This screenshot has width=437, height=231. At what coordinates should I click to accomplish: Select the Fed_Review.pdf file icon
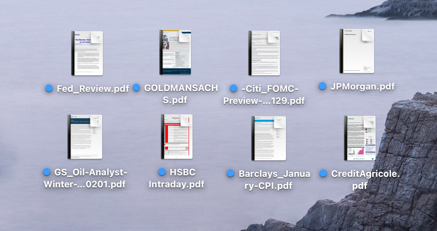(87, 53)
